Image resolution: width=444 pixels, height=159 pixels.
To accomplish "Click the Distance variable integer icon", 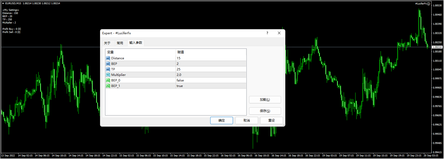I will 108,58.
